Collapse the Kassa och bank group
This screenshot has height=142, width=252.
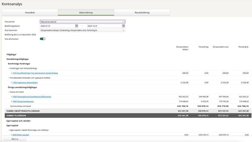click(x=9, y=92)
